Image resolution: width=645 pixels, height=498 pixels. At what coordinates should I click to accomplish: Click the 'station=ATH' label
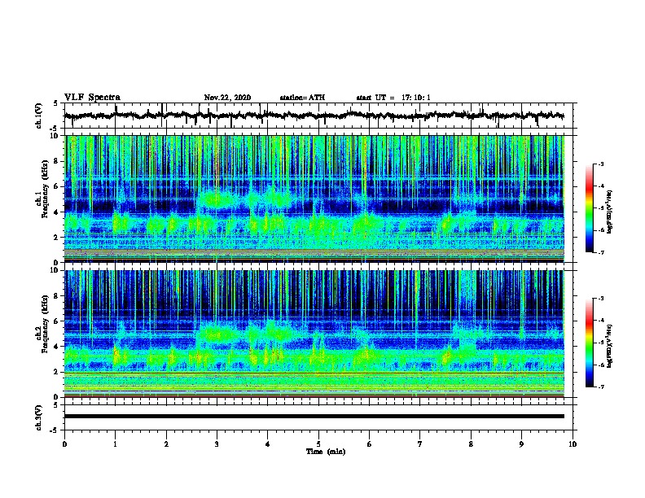point(302,98)
